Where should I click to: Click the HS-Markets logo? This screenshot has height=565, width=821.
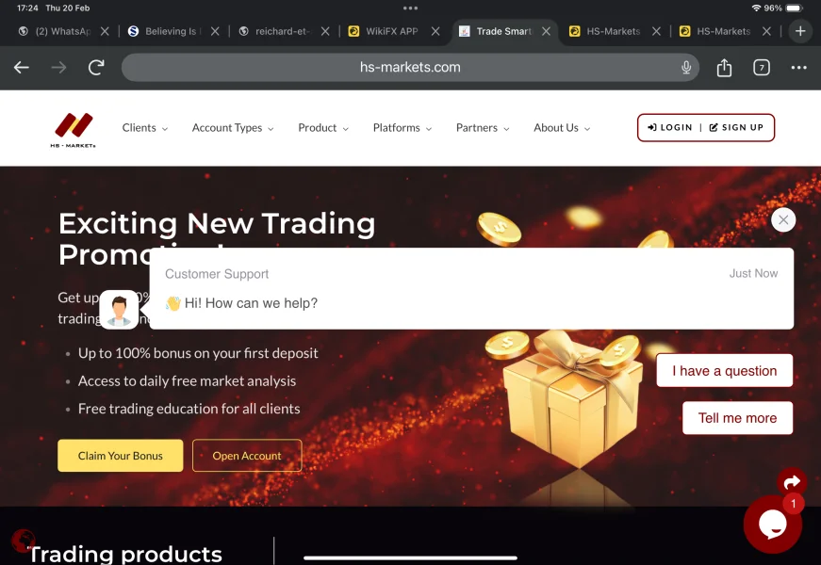click(74, 130)
